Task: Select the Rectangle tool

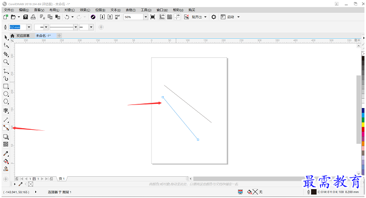Action: coord(6,86)
